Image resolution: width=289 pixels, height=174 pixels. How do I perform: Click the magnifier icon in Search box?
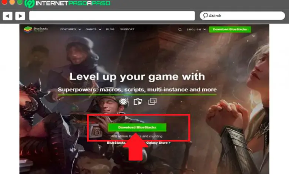(x=206, y=16)
